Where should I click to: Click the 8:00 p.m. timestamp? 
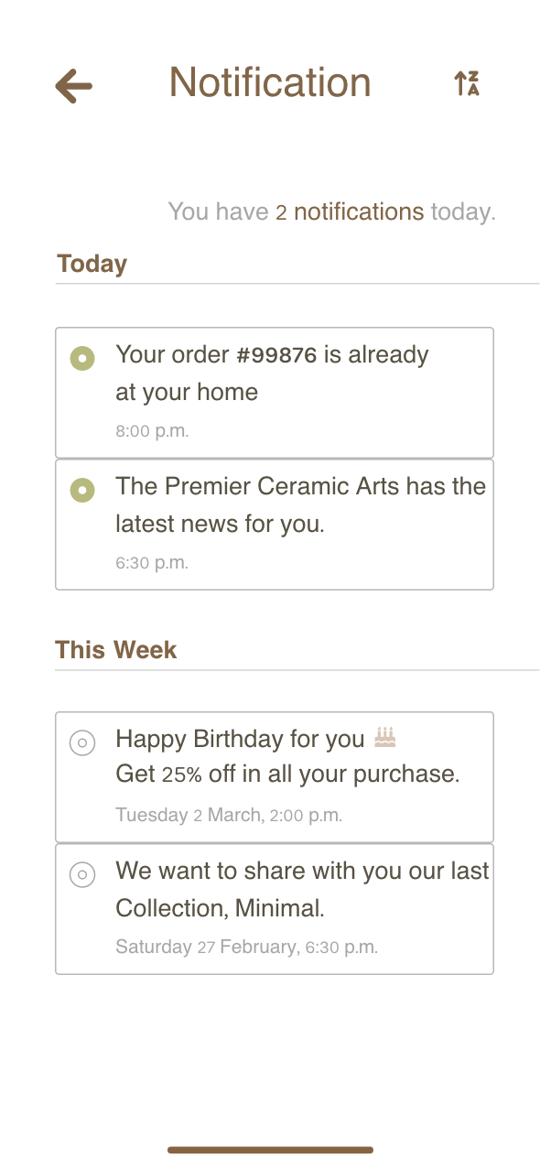tap(152, 431)
